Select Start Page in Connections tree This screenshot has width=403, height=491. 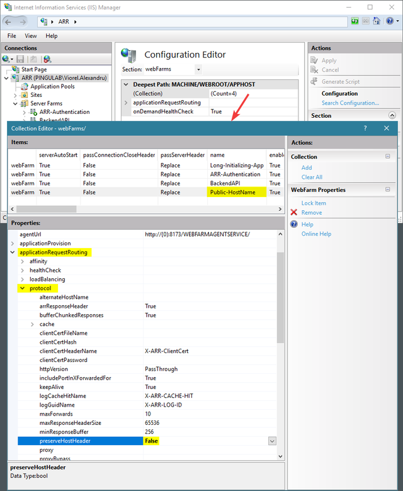pos(34,69)
